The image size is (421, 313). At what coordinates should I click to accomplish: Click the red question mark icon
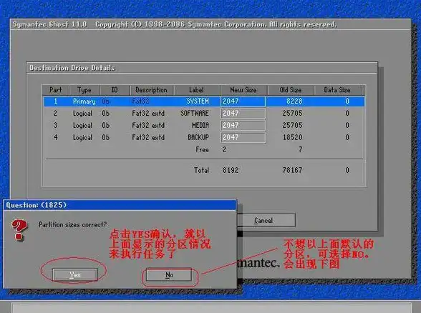tap(19, 229)
